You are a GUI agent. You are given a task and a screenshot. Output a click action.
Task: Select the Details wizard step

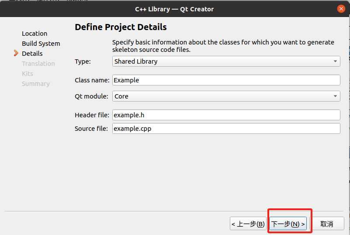click(32, 54)
